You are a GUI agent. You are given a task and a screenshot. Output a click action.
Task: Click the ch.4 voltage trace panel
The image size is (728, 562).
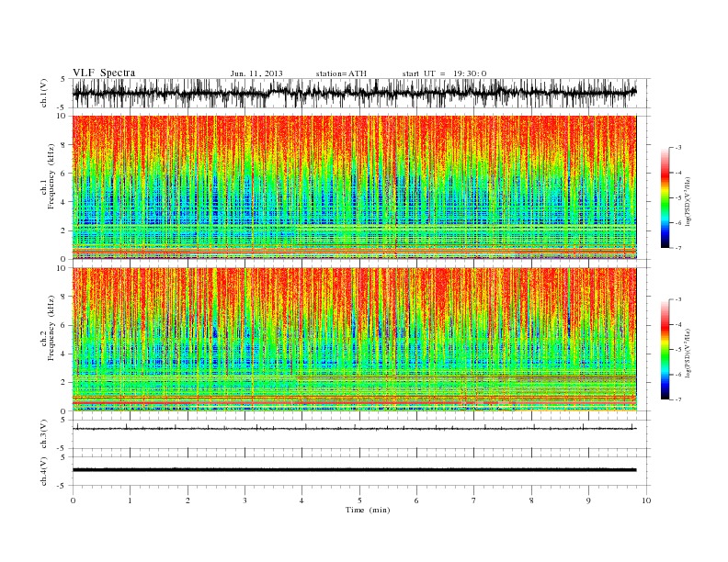pos(361,471)
